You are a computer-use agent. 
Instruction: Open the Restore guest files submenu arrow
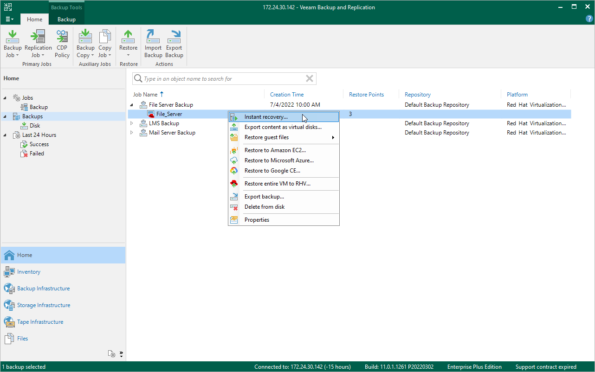point(333,137)
